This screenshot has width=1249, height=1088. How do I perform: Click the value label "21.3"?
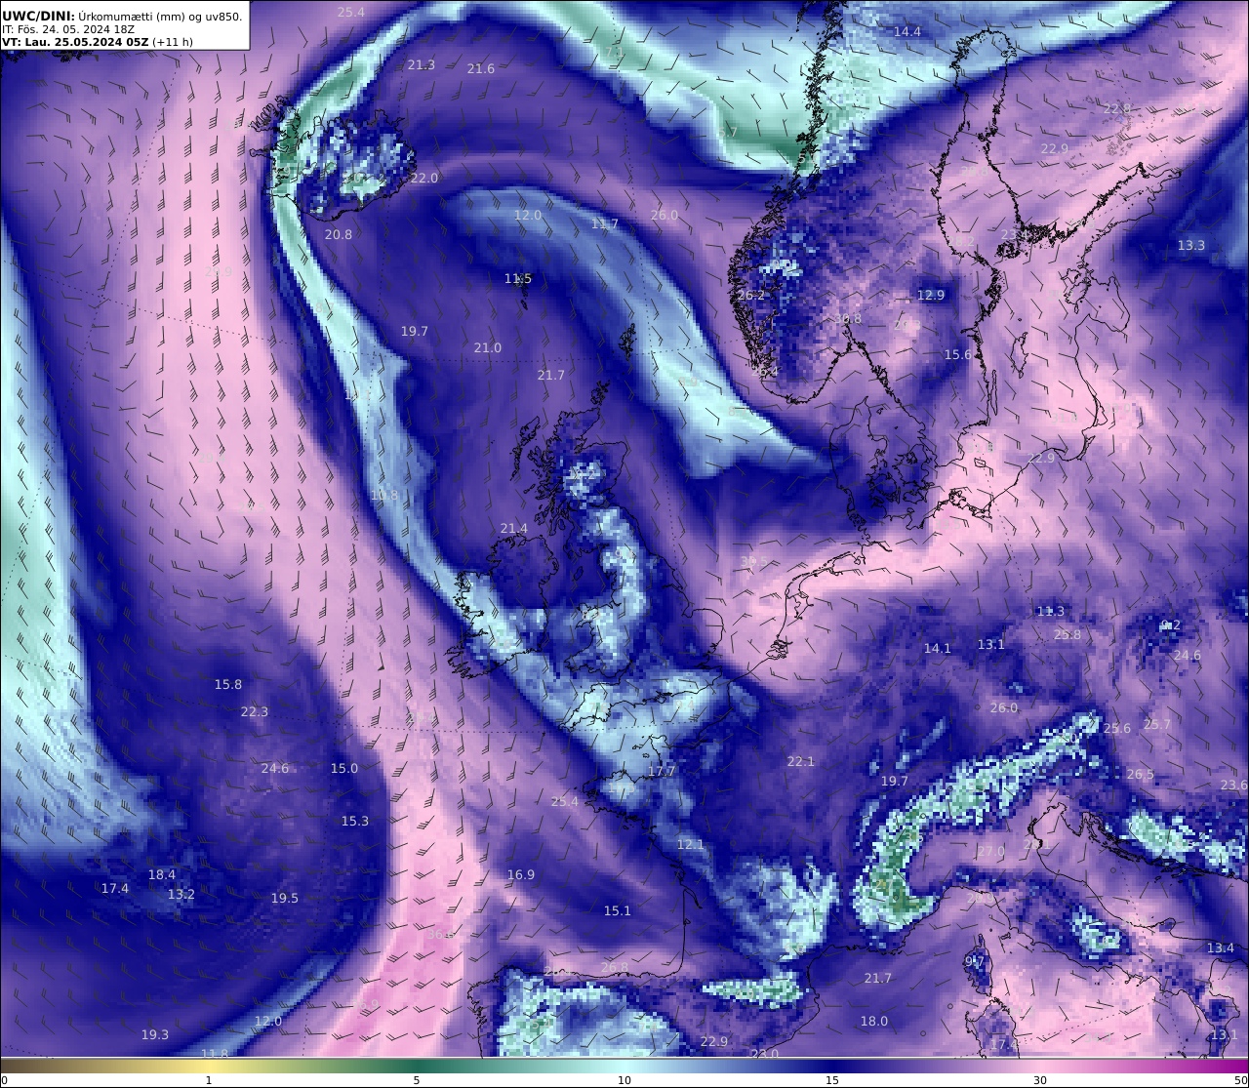pyautogui.click(x=422, y=65)
